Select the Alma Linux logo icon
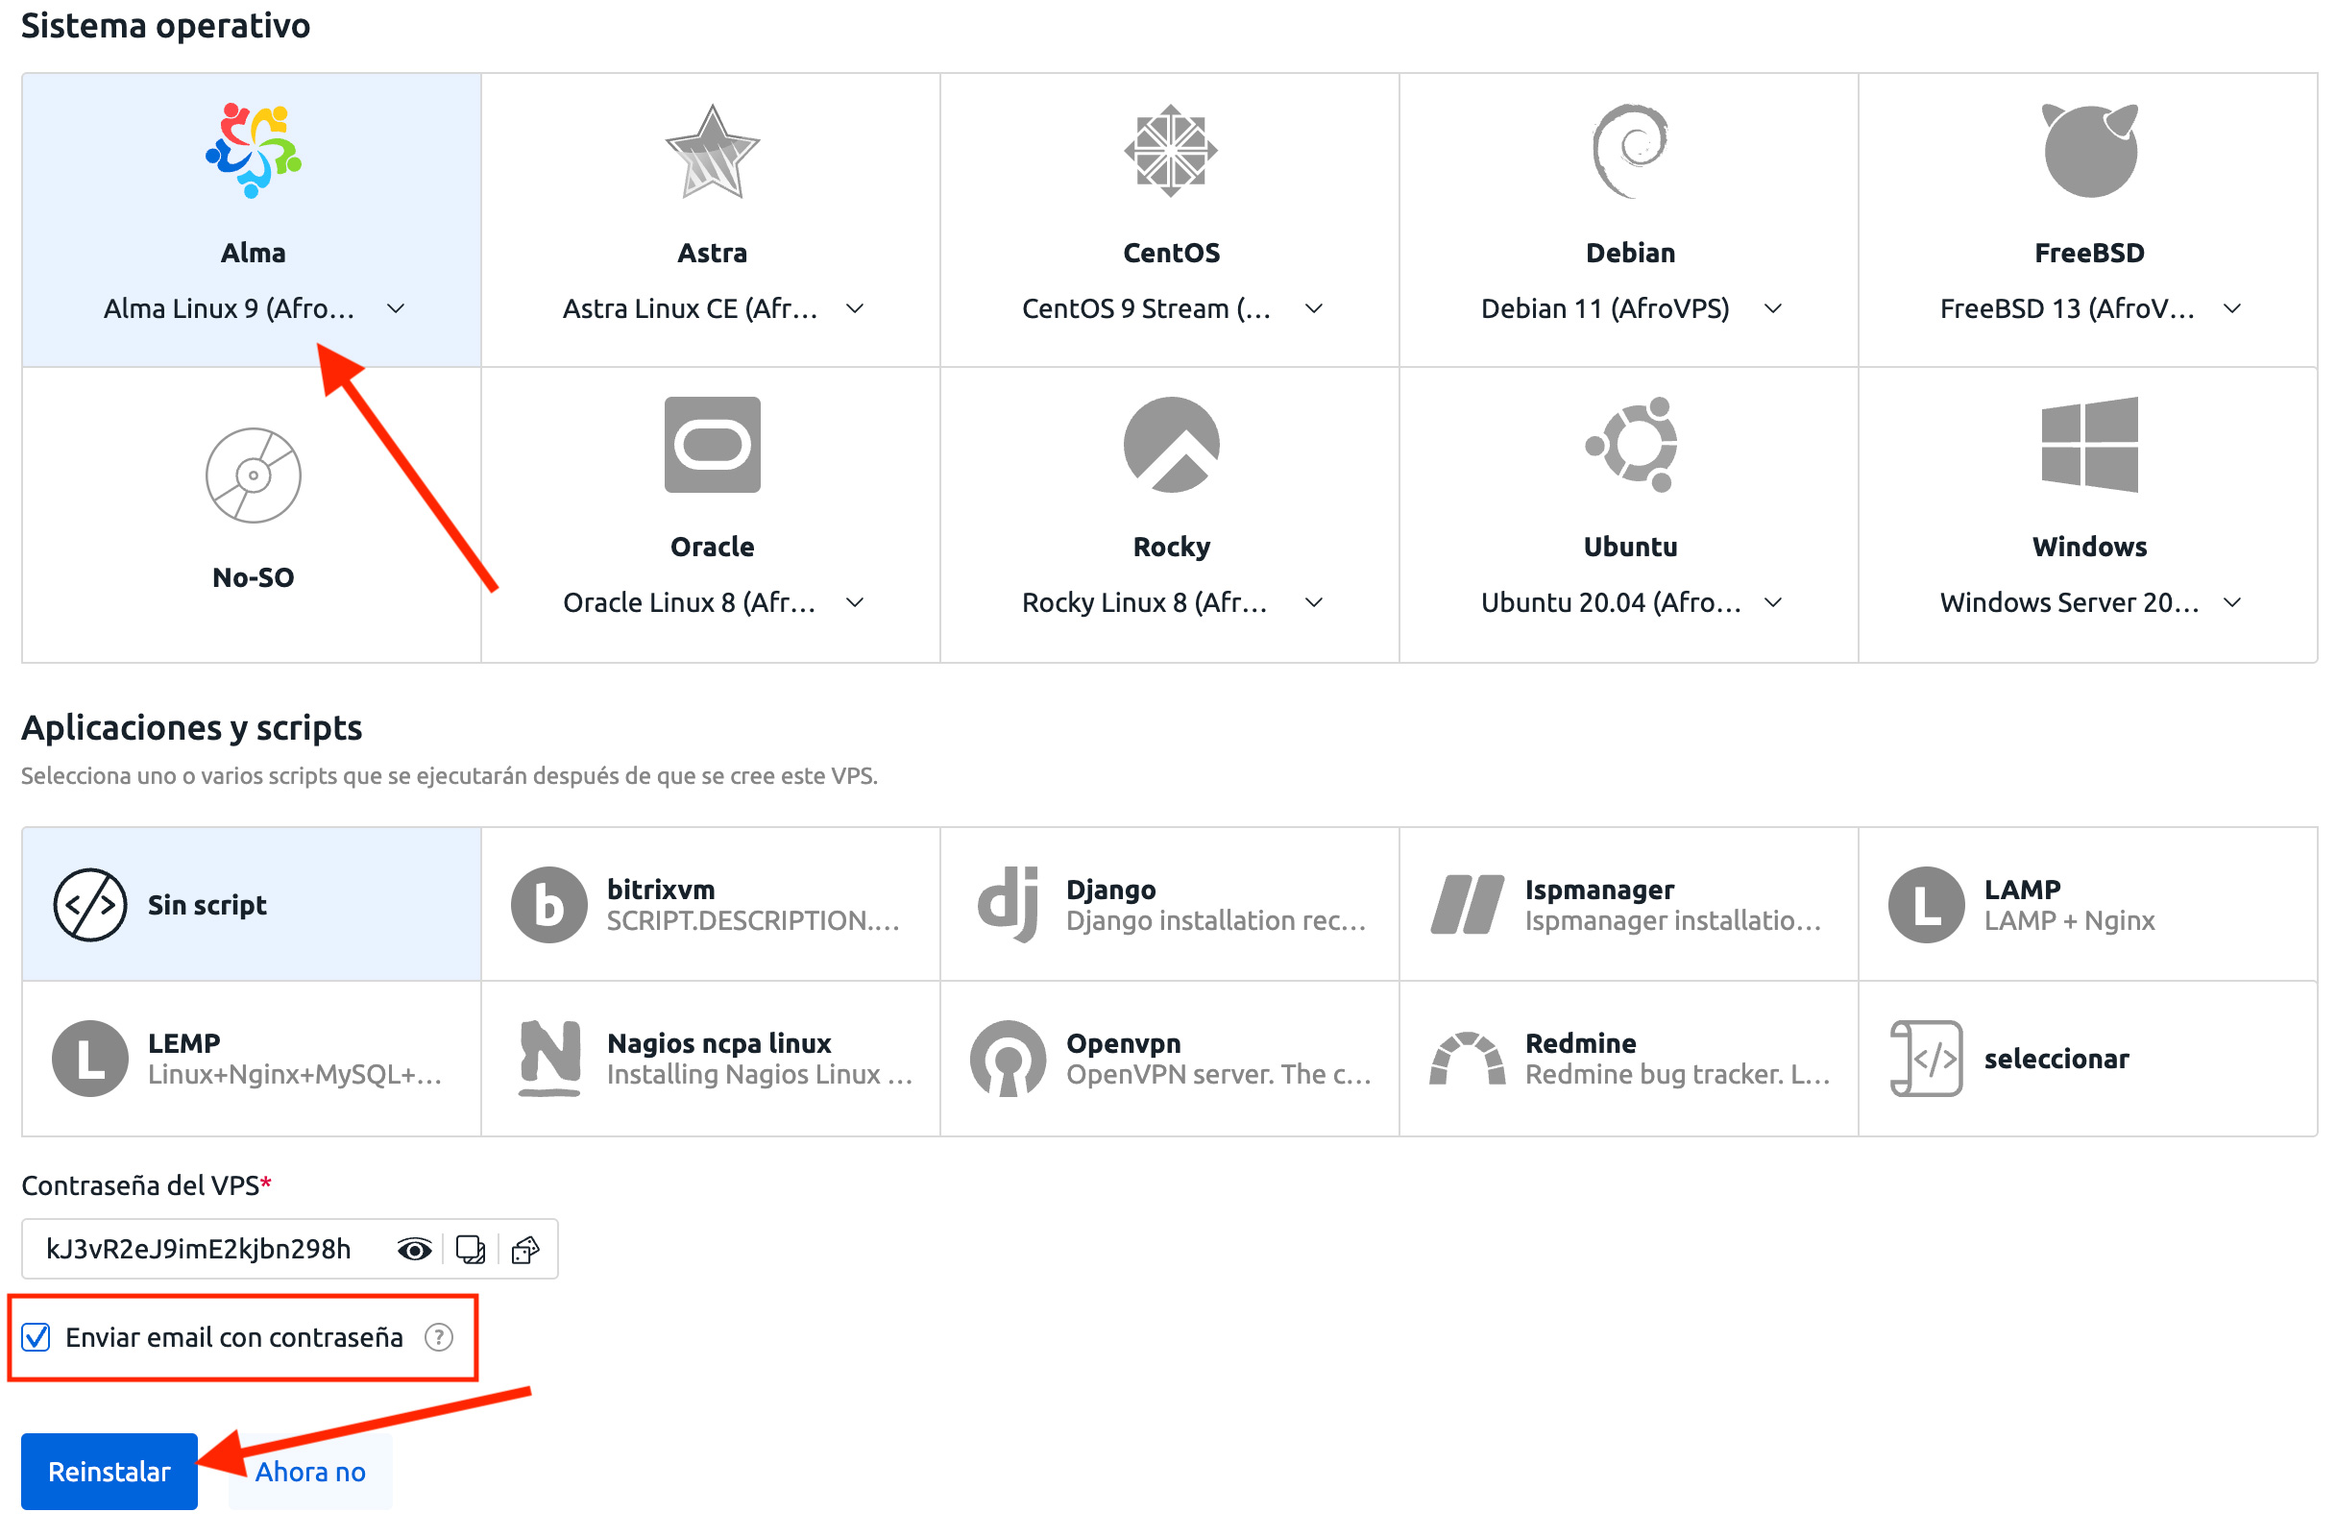Screen dimensions: 2336x1537 (x=254, y=150)
